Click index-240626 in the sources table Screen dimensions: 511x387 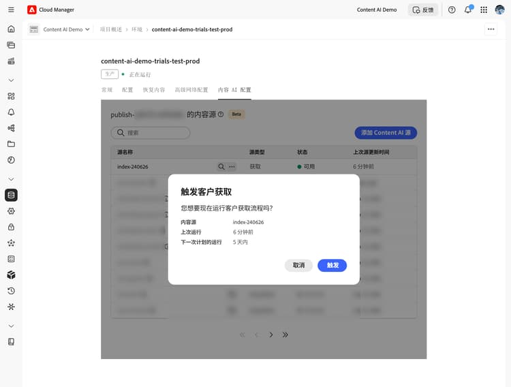(133, 167)
